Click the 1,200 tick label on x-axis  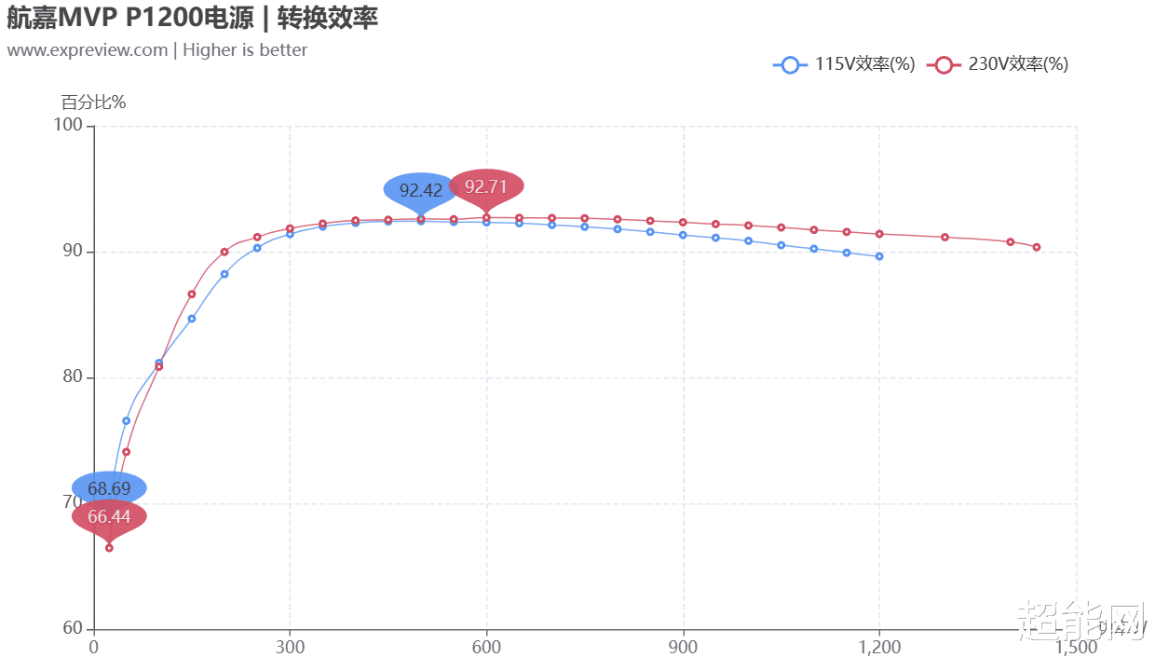point(879,647)
